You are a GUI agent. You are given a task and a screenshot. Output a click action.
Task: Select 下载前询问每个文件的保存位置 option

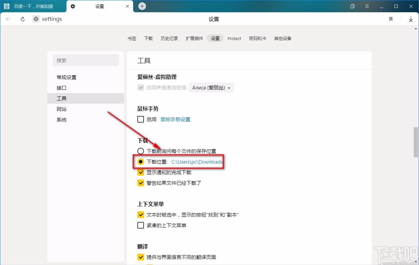tap(141, 151)
